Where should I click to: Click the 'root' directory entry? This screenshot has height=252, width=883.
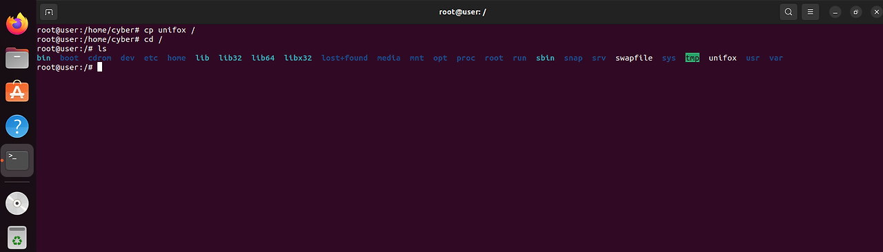(x=494, y=58)
